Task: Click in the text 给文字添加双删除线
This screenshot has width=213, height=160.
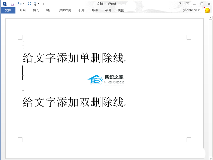Action: tap(73, 102)
